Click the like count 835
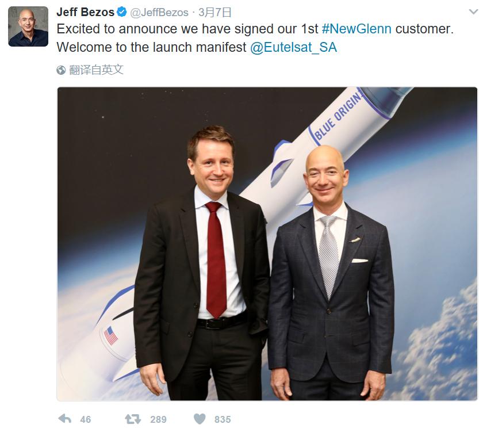 click(223, 419)
